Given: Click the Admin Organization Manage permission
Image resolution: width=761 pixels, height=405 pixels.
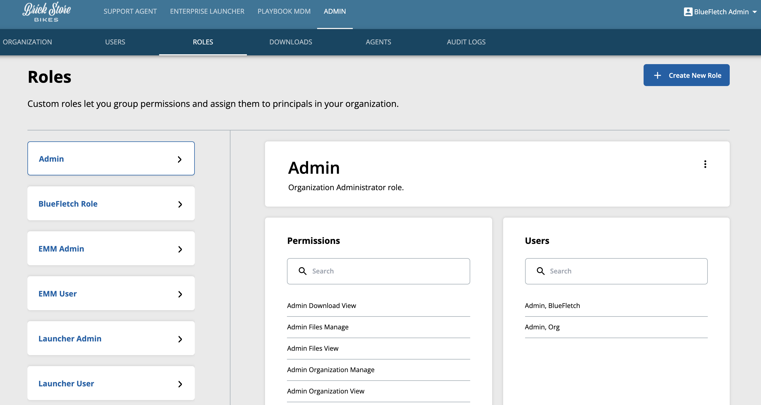Looking at the screenshot, I should 378,370.
